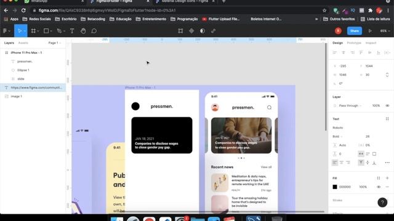Screen dimensions: 394x221
Task: Toggle constrain proportions icon
Action: [387, 75]
